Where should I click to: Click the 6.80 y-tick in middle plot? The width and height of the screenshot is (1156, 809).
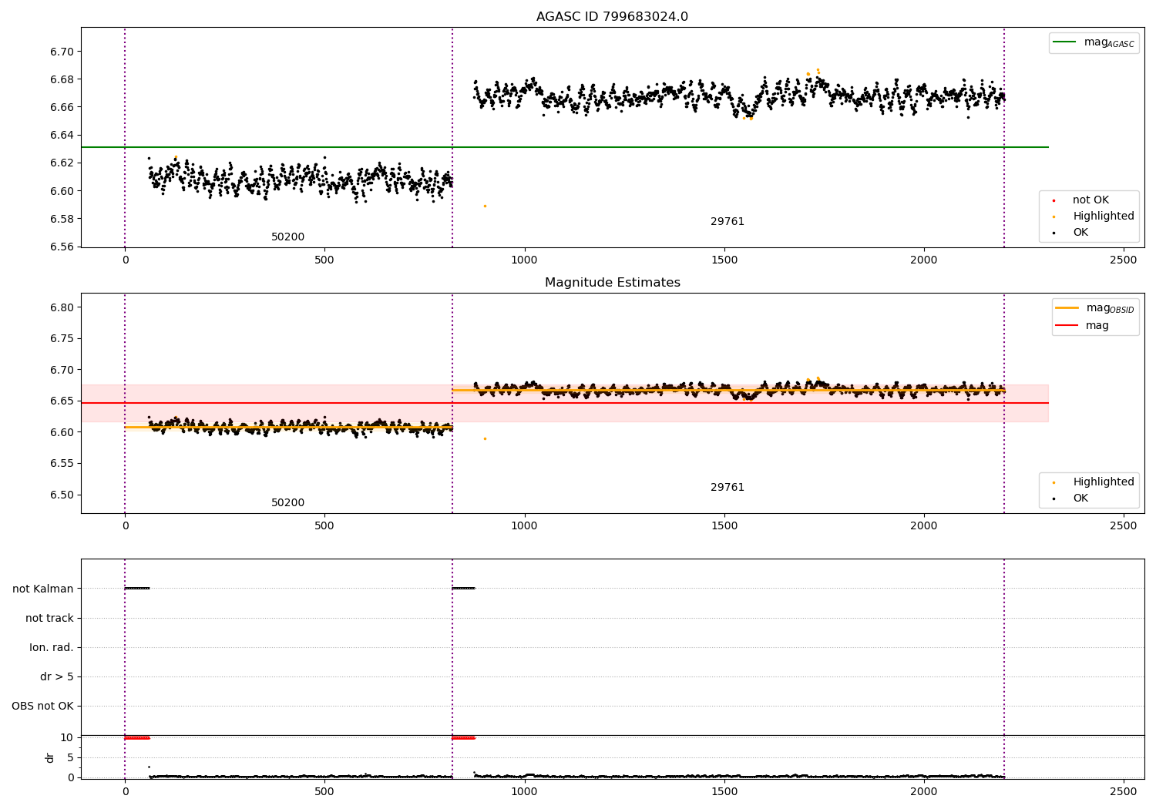[x=62, y=307]
